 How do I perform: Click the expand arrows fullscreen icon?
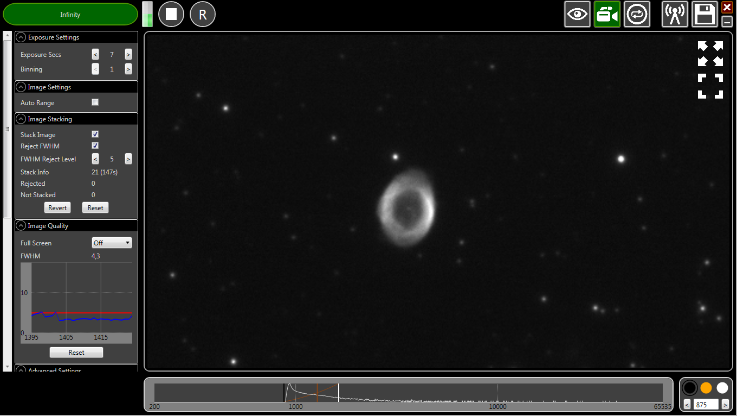tap(710, 54)
